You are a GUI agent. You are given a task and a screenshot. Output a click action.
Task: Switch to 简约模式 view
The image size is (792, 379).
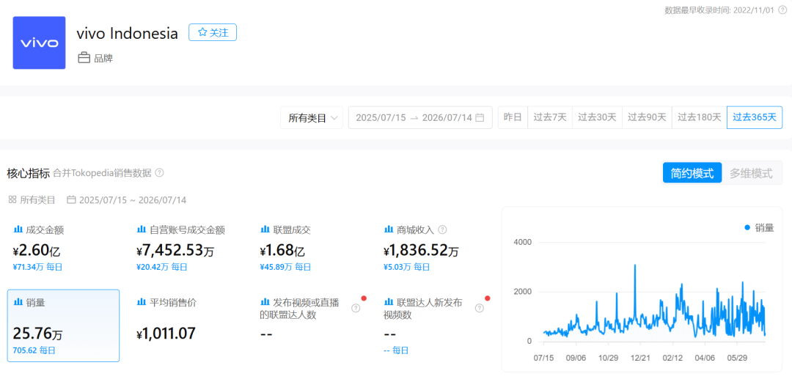[x=692, y=174]
